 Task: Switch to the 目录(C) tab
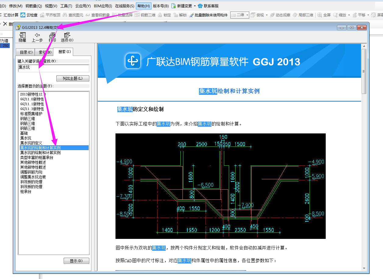(26, 52)
